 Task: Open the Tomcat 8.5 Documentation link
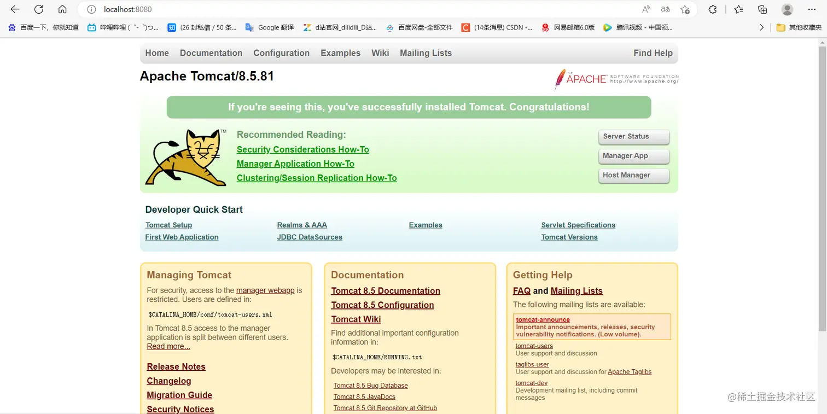(386, 291)
